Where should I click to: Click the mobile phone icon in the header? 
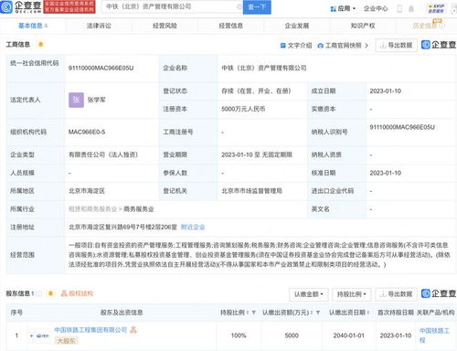pos(399,9)
